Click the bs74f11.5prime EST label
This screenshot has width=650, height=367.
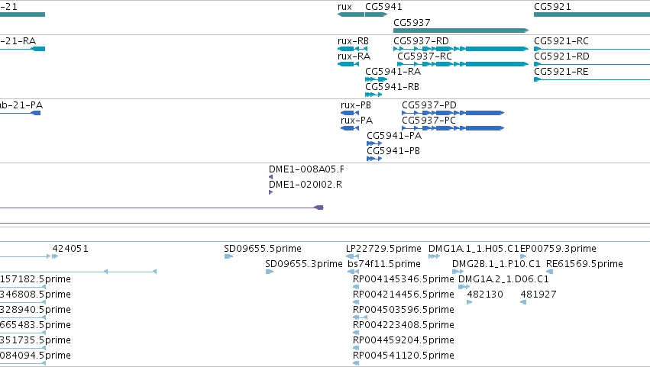tap(384, 264)
